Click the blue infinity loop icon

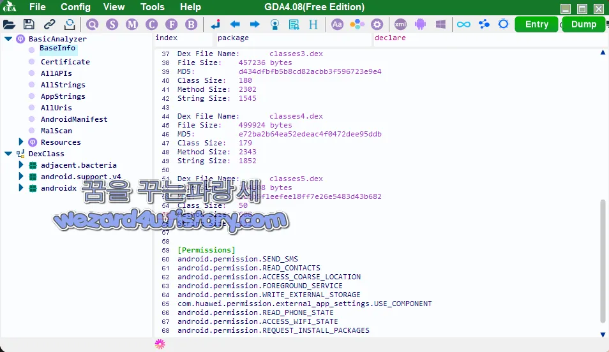(x=463, y=24)
